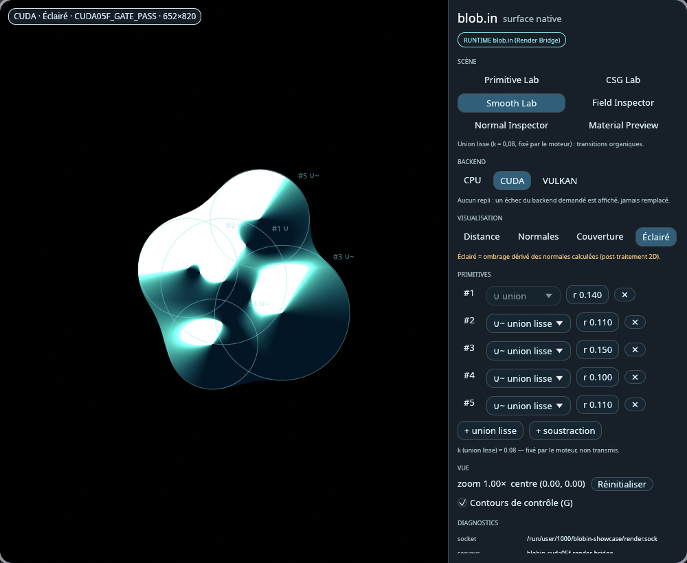
Task: Edit radius field r 0.110 of primitive #2
Action: (x=598, y=322)
